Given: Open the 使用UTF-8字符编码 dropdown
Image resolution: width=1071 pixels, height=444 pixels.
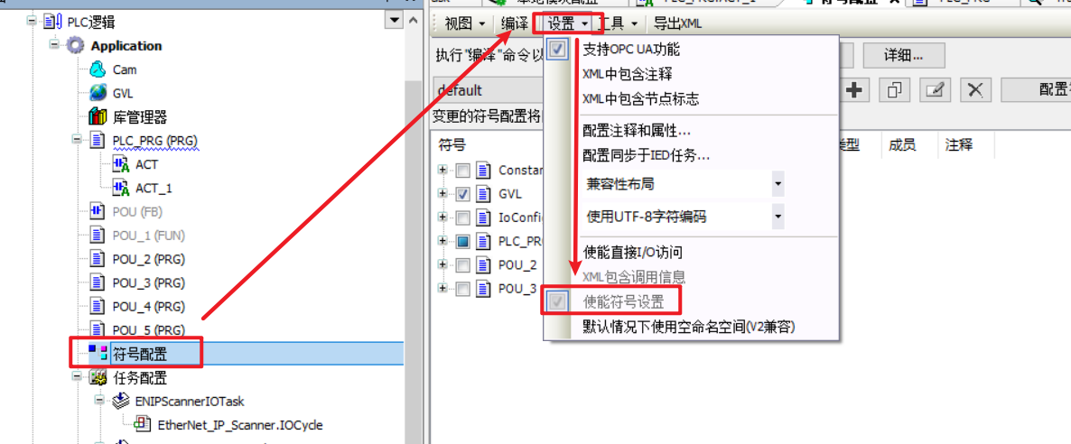Looking at the screenshot, I should (x=683, y=217).
